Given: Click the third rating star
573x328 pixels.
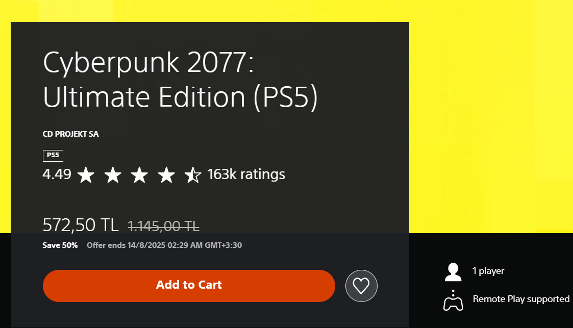Looking at the screenshot, I should pyautogui.click(x=140, y=174).
